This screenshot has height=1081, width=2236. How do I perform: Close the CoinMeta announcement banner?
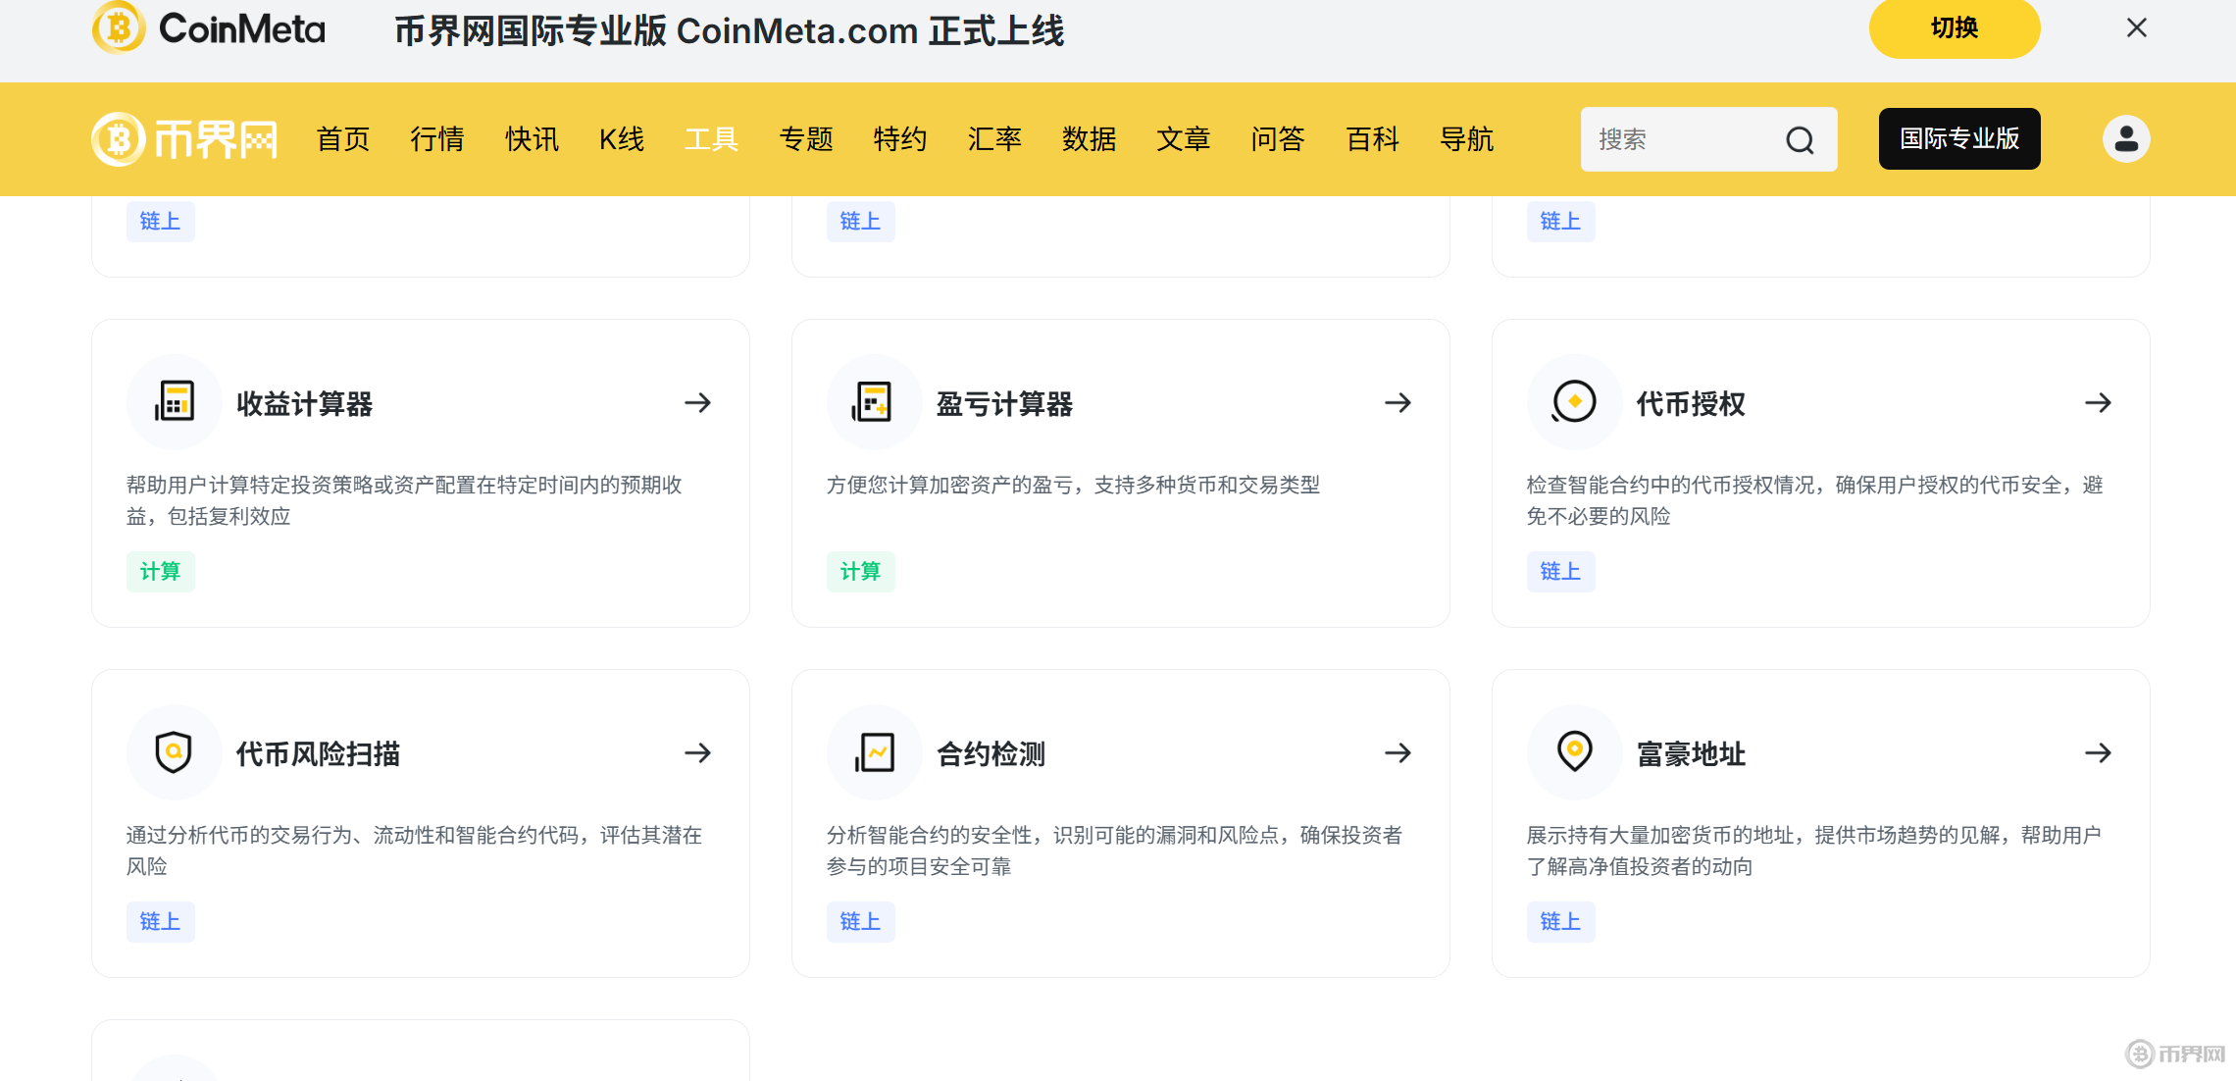(x=2137, y=28)
